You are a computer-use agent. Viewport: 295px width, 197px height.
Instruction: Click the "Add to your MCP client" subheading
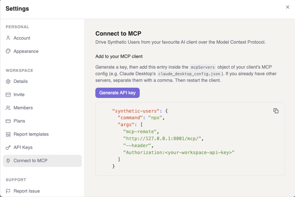119,56
